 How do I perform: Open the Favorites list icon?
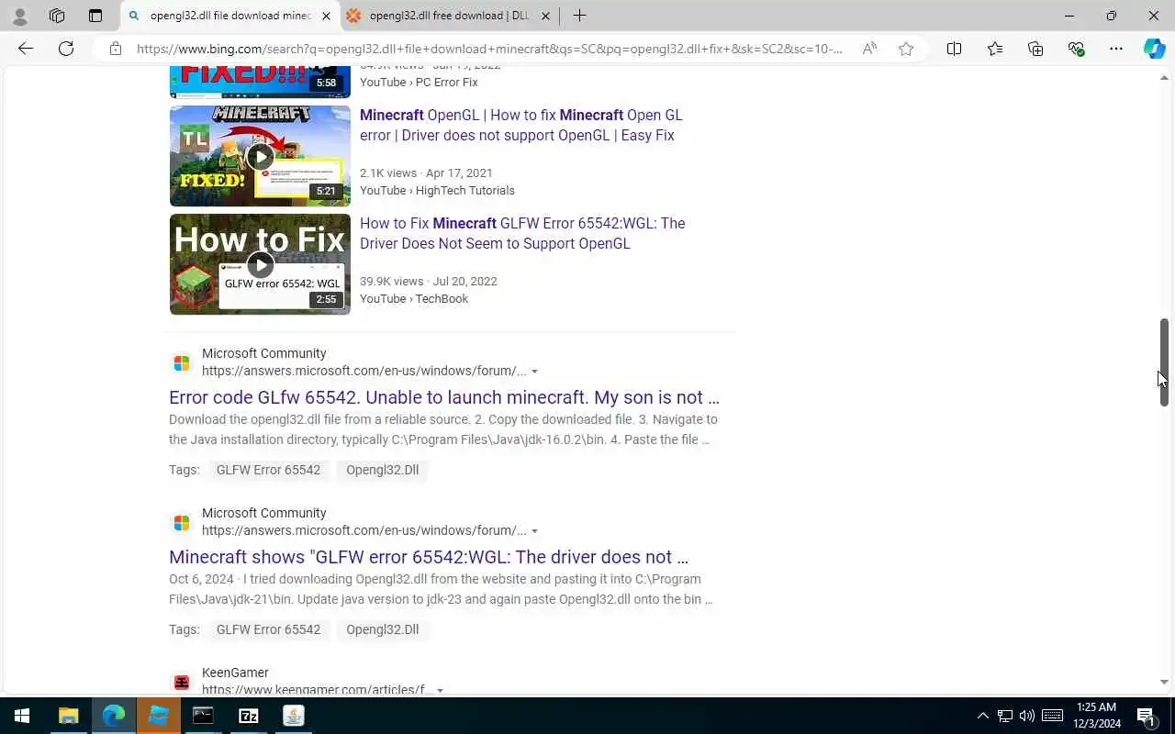click(x=995, y=49)
